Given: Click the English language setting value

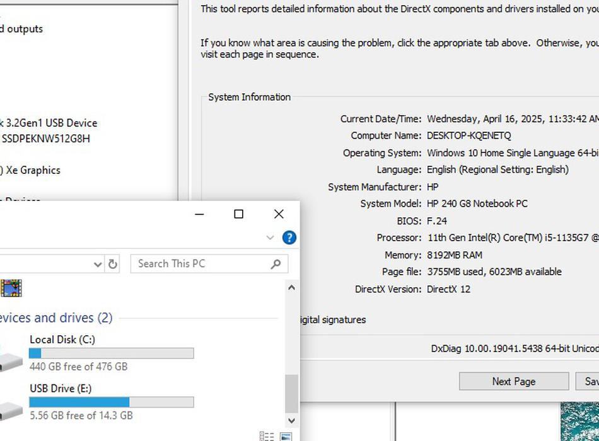Looking at the screenshot, I should [x=497, y=169].
